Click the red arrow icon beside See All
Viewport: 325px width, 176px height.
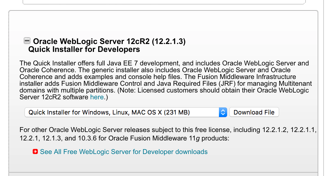(35, 151)
